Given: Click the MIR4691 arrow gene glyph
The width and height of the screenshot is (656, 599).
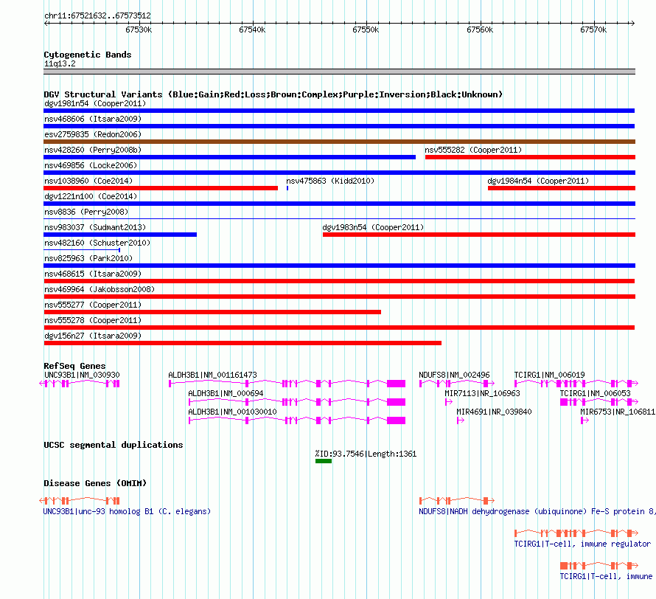Looking at the screenshot, I should [x=461, y=420].
